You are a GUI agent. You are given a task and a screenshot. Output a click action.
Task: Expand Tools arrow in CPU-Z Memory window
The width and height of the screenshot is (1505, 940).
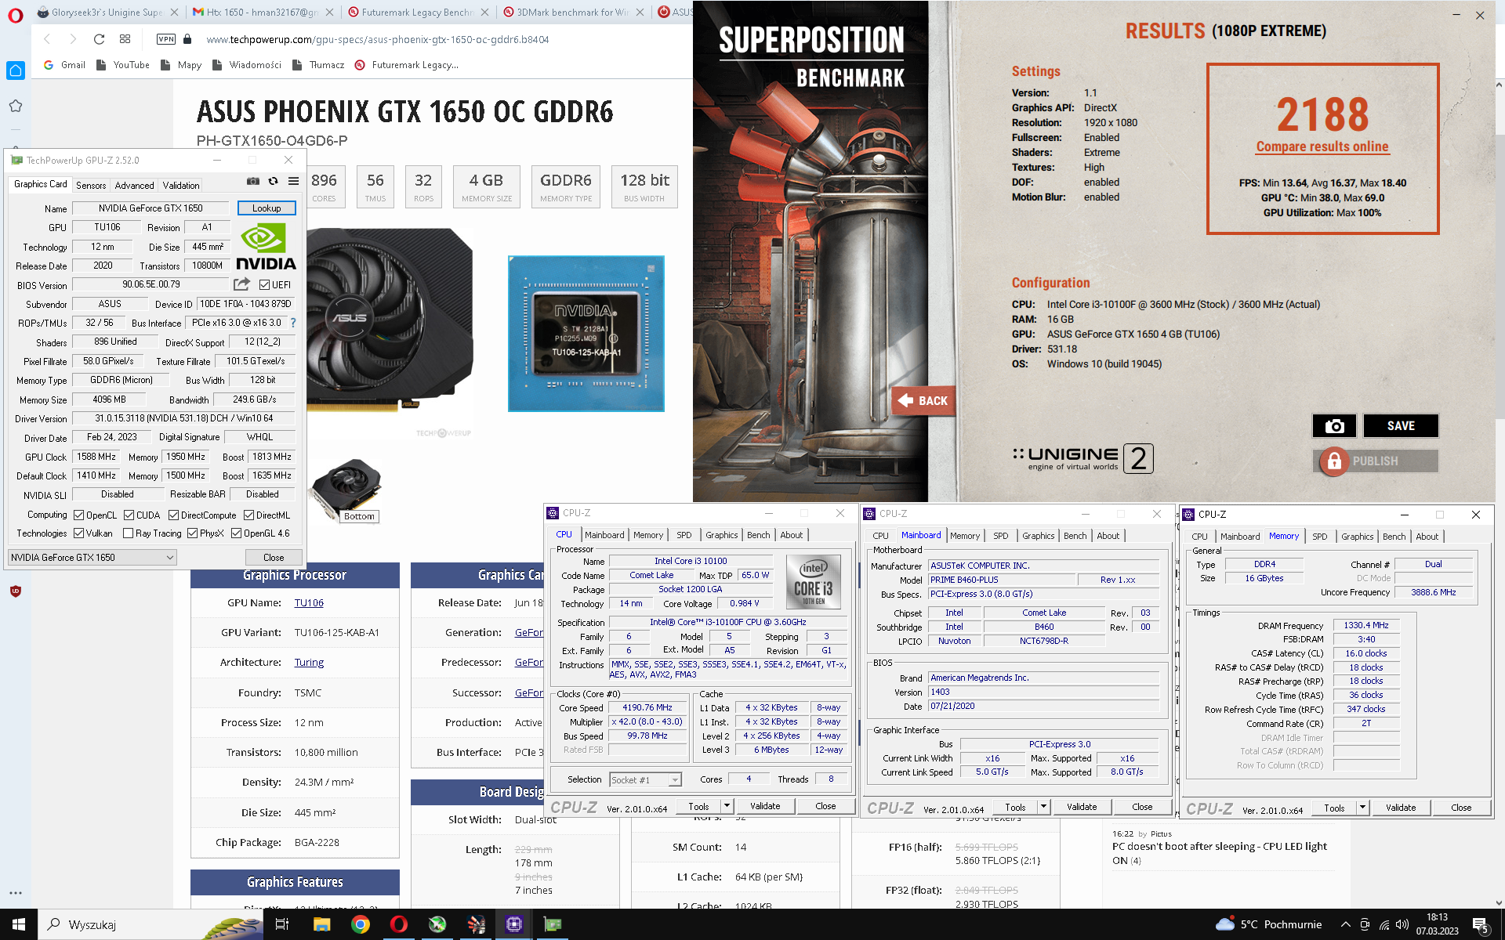point(1362,808)
